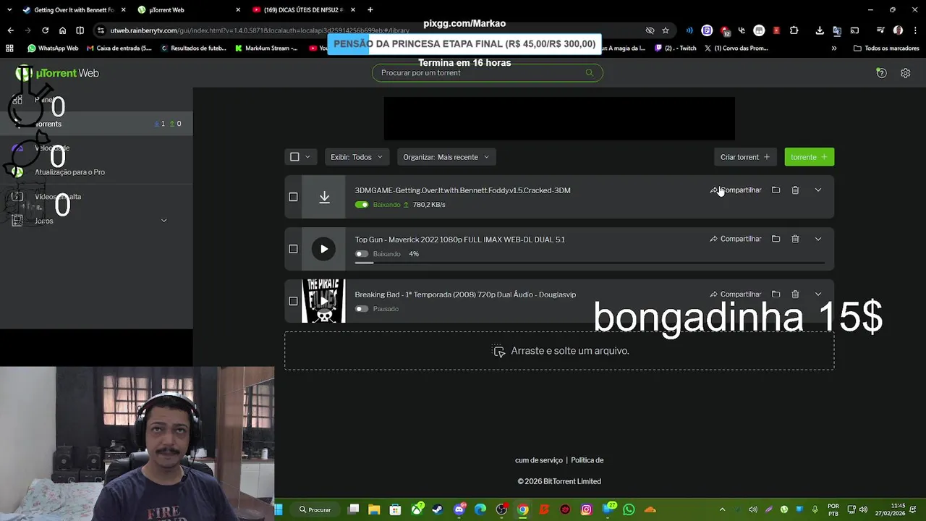Screen dimensions: 926x521
Task: Expand details of 3DMGAME Getting Over It torrent
Action: coord(818,190)
